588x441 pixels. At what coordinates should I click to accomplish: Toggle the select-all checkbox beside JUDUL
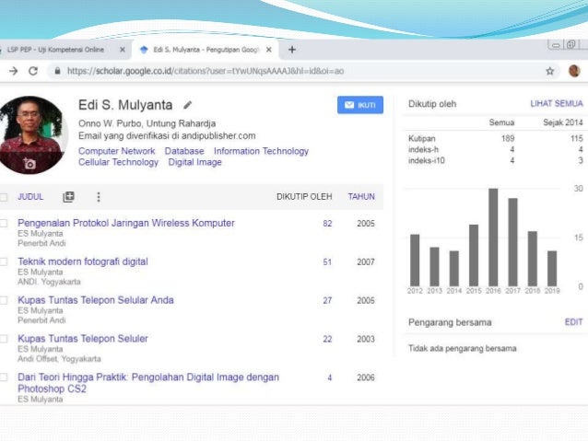coord(4,197)
